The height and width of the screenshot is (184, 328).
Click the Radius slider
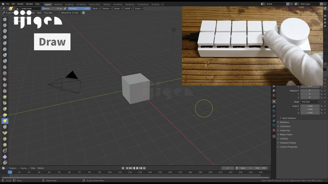click(x=52, y=9)
